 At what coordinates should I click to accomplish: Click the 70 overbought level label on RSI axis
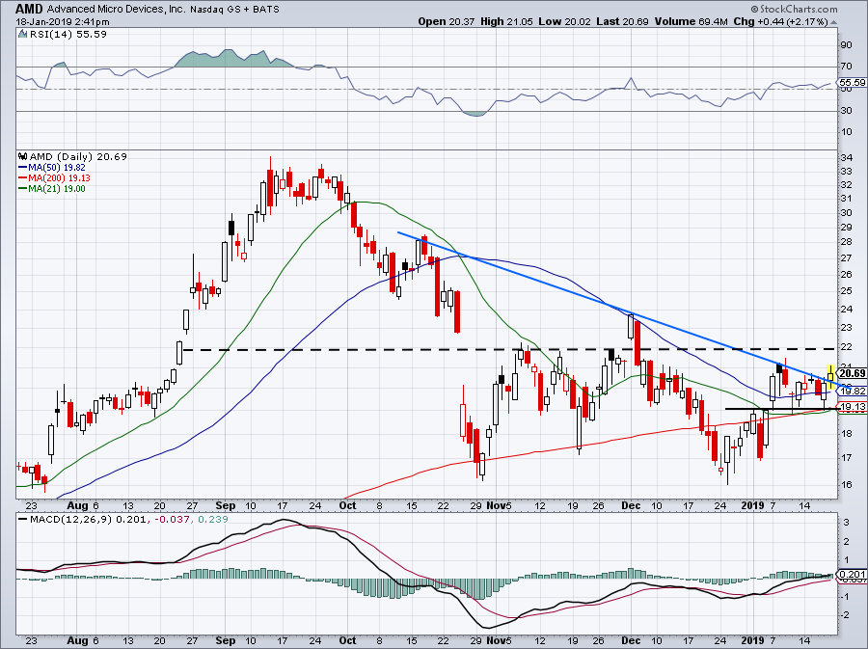point(846,67)
